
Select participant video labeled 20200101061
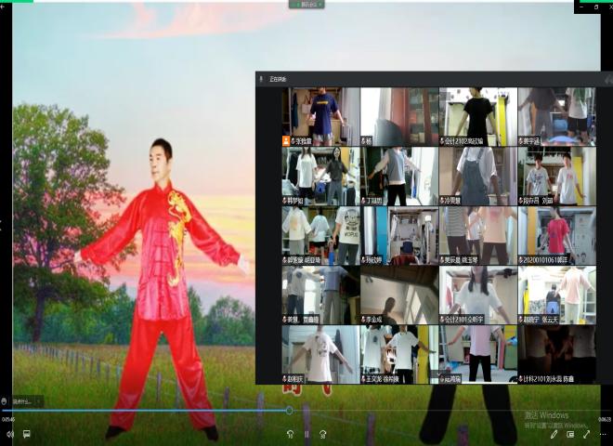click(x=556, y=236)
